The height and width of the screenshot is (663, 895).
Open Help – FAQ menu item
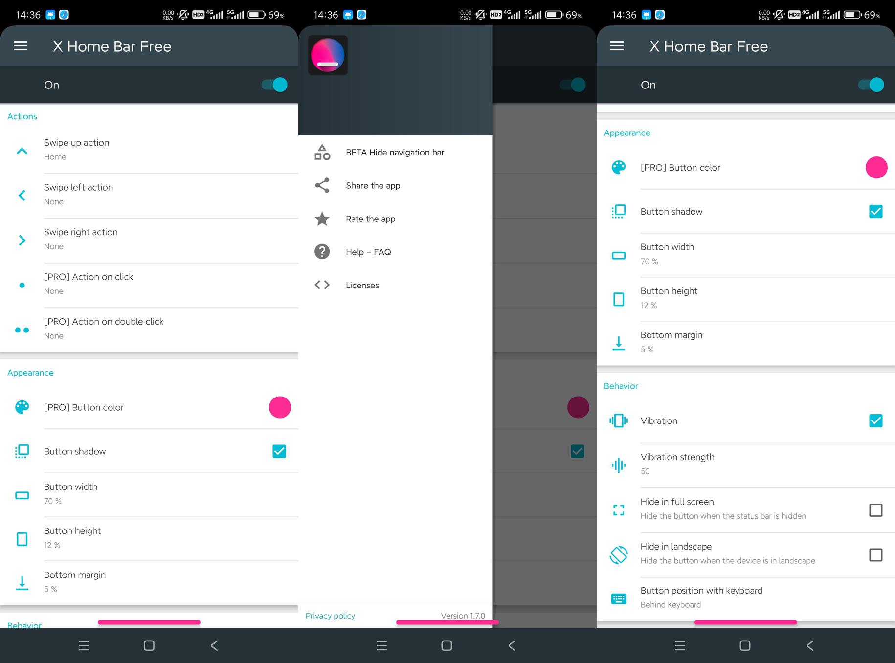point(395,252)
